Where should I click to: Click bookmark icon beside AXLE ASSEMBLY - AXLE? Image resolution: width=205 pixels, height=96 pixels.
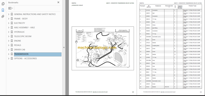tap(12, 28)
